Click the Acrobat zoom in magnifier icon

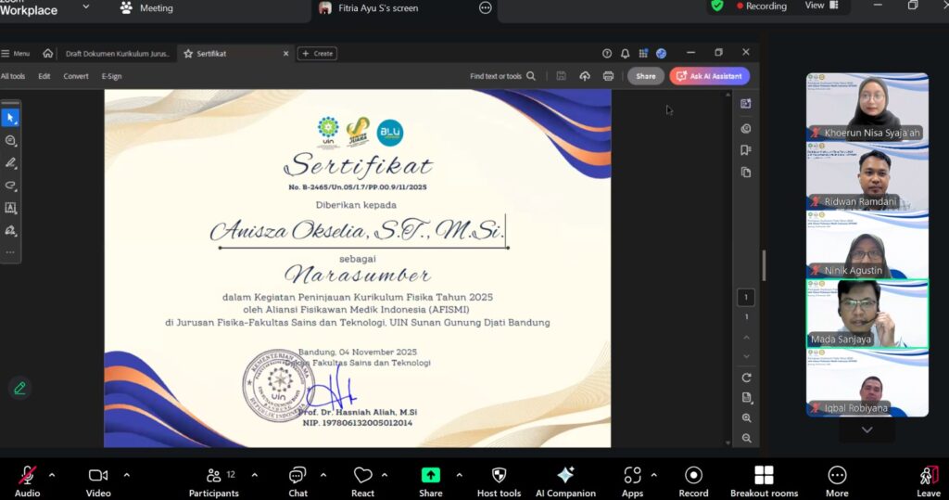click(x=747, y=418)
